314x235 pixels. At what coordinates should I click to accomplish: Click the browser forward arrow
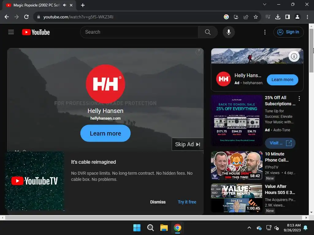tap(17, 17)
